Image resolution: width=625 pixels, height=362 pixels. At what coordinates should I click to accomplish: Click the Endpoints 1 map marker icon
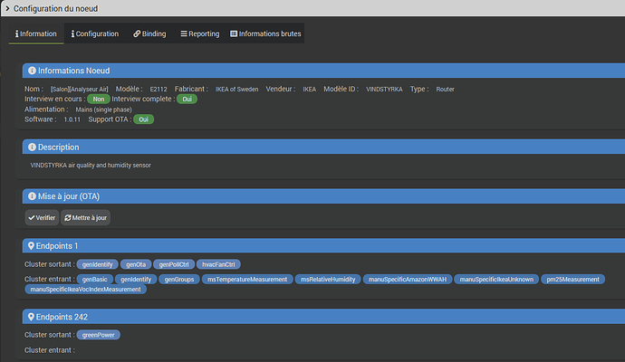pyautogui.click(x=31, y=246)
